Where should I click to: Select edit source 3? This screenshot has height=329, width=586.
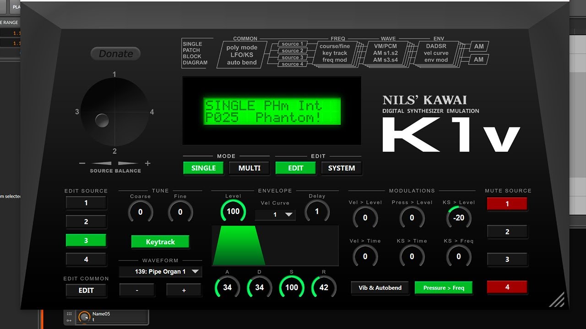tap(86, 240)
